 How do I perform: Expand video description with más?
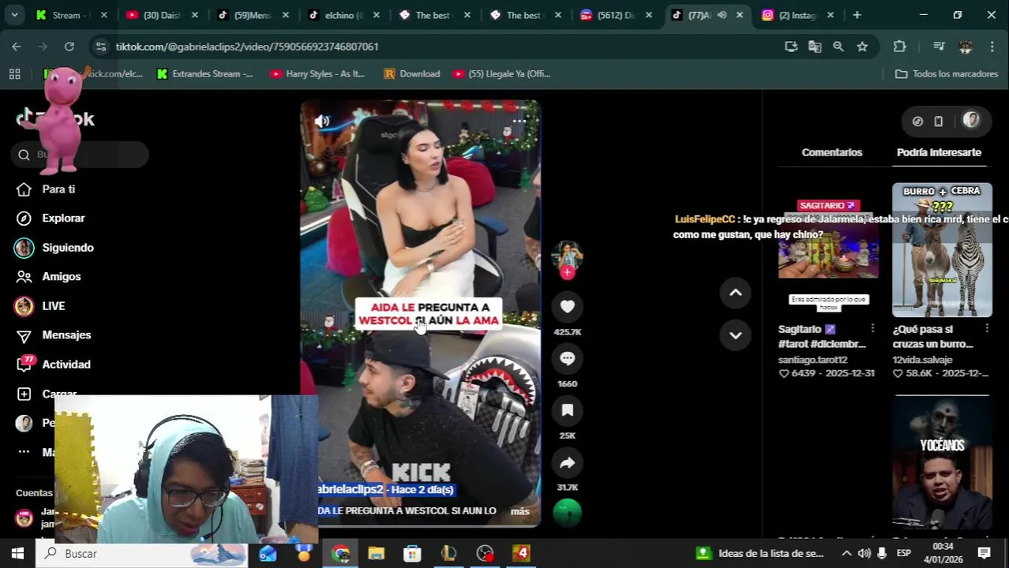point(520,511)
